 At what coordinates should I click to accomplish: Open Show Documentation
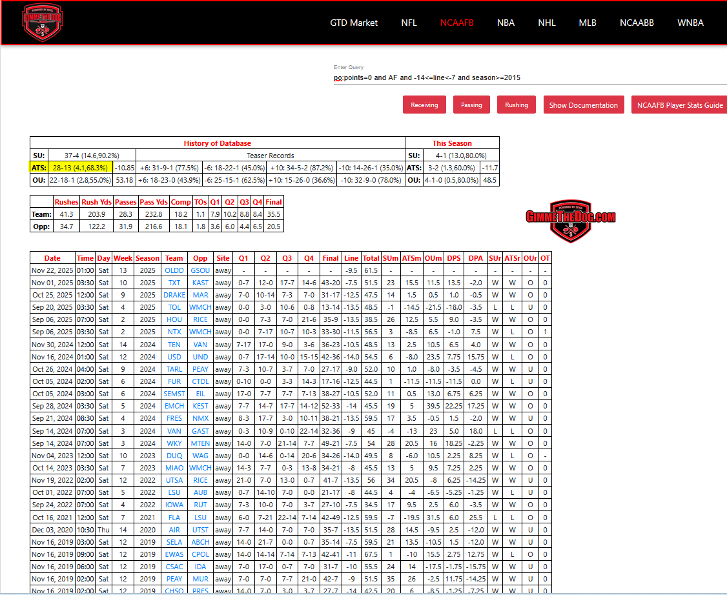click(x=584, y=105)
